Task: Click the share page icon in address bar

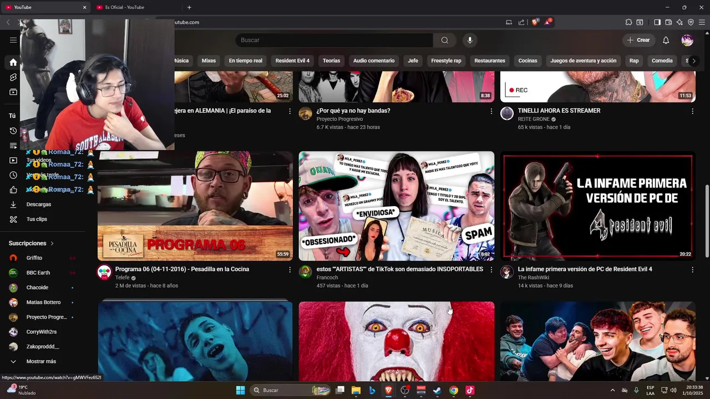Action: (x=521, y=22)
